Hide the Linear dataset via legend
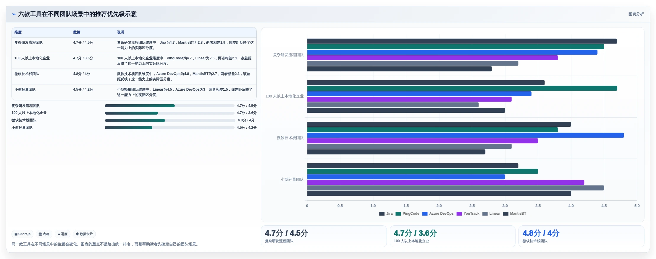The width and height of the screenshot is (656, 259). click(491, 214)
